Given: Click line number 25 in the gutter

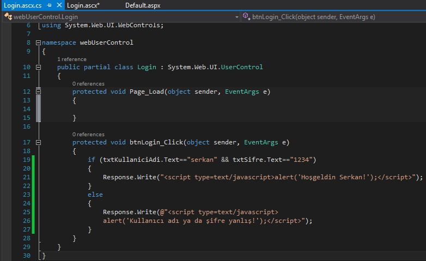Looking at the screenshot, I should pyautogui.click(x=27, y=212).
